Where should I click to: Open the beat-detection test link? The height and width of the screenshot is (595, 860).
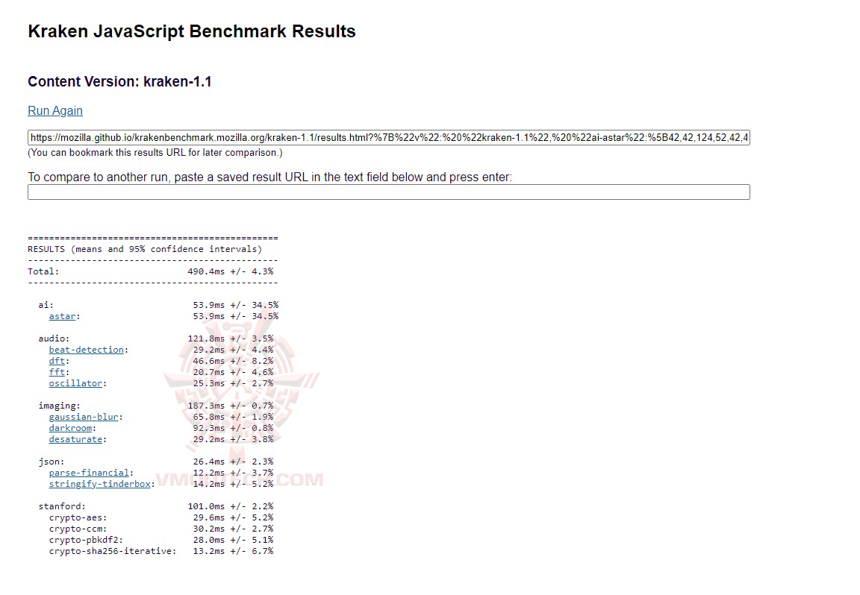86,350
